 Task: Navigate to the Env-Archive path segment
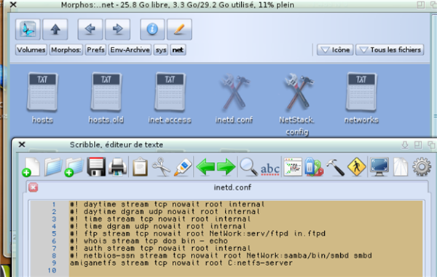130,50
